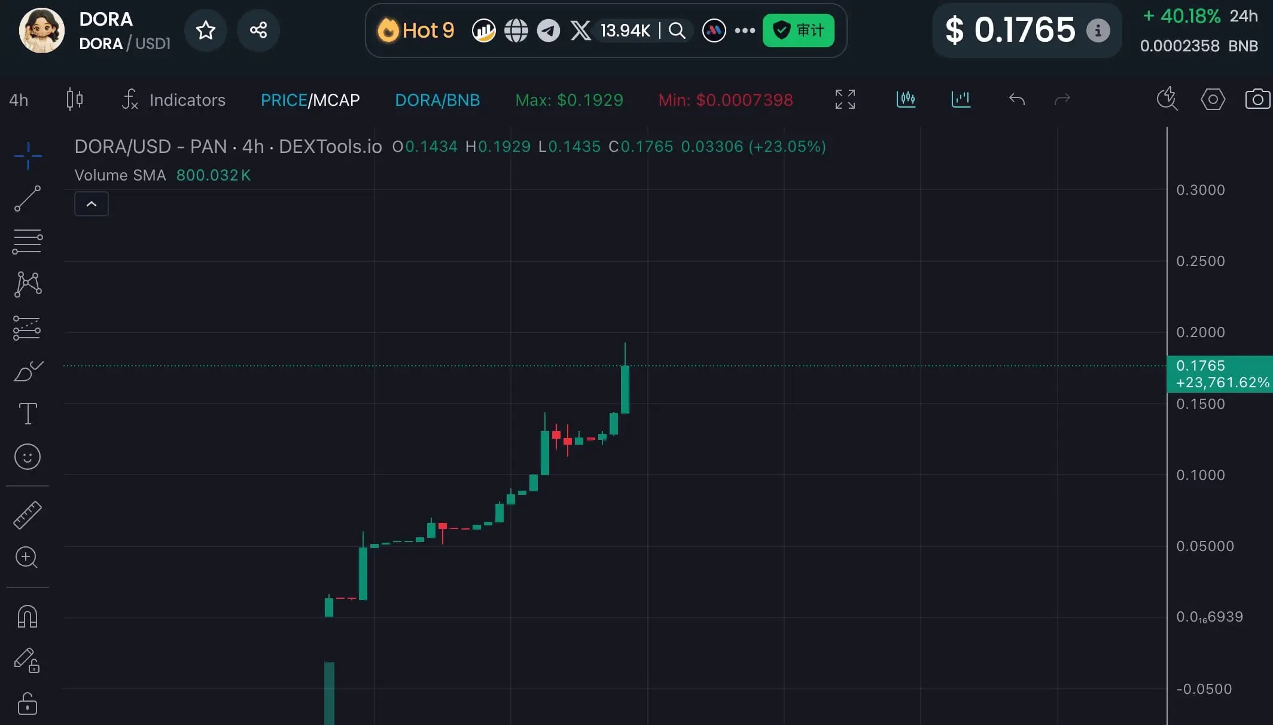
Task: Click the Min: $0.0007398 value
Action: click(726, 100)
